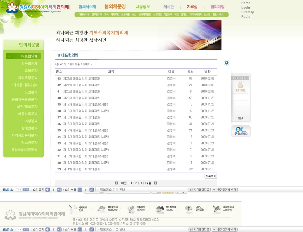303x232 pixels.
Task: Open post 43 제21회 대표협의체 회의결과
Action: tap(82, 79)
